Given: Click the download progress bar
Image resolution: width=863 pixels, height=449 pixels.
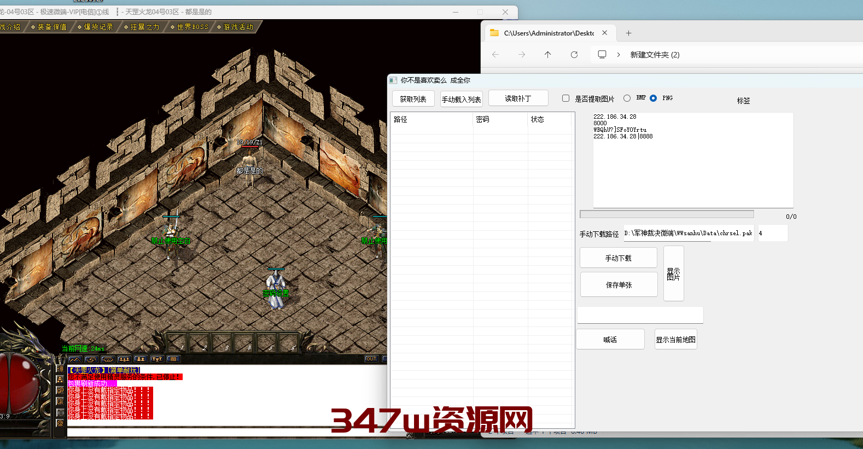Looking at the screenshot, I should coord(667,214).
